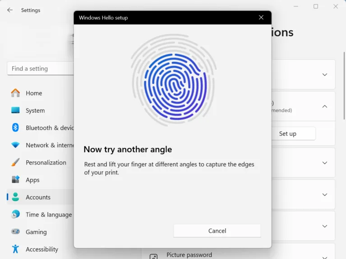This screenshot has height=259, width=346.
Task: Open Gaming settings
Action: click(40, 232)
